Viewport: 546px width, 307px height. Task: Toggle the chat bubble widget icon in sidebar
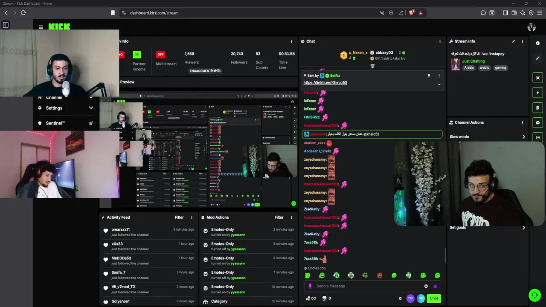click(x=537, y=122)
